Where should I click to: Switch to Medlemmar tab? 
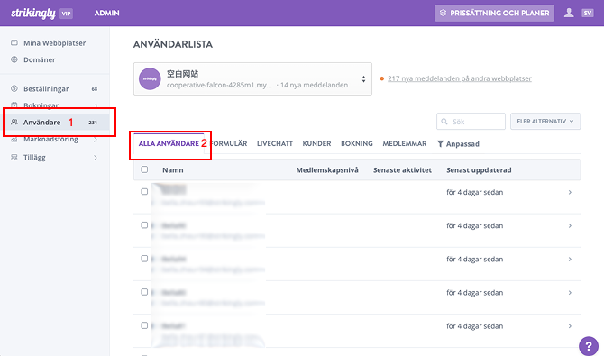405,143
